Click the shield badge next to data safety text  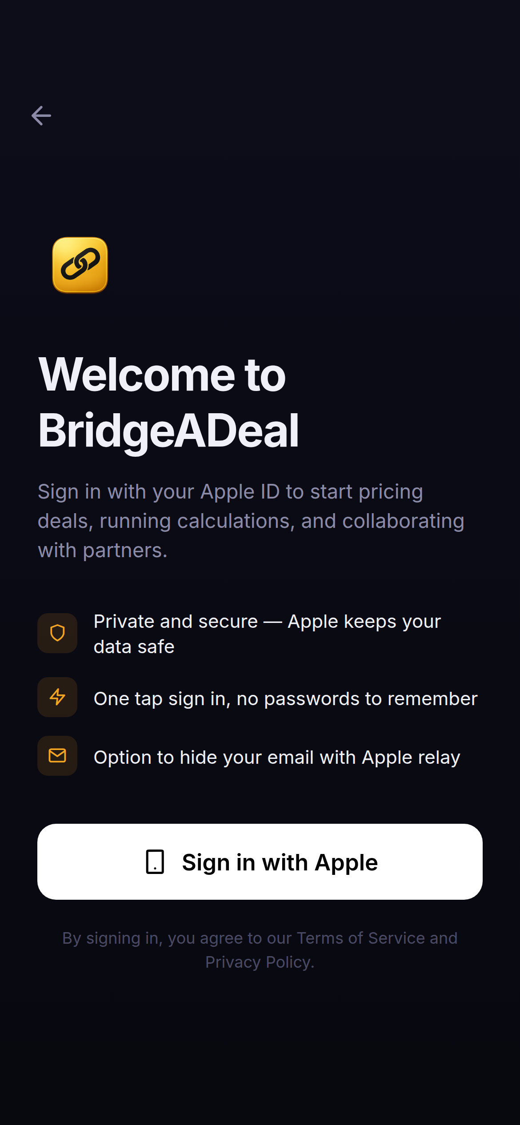click(x=57, y=634)
